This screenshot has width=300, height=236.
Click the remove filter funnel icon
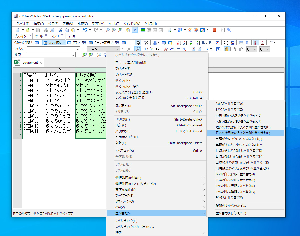(185, 49)
